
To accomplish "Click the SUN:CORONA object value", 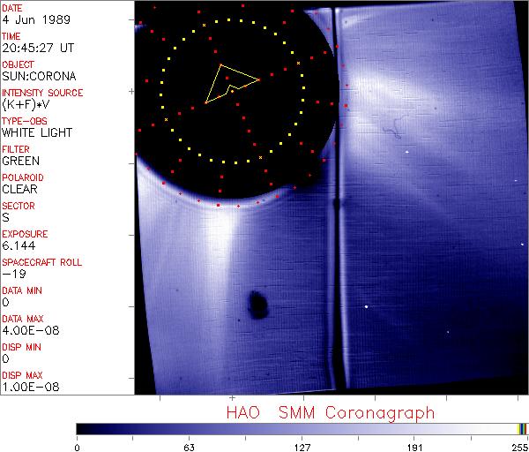I will click(32, 76).
